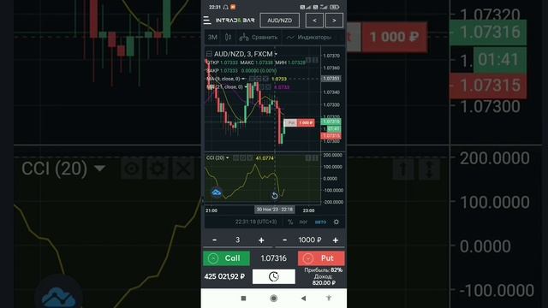548x308 pixels.
Task: Place a Call trade
Action: (226, 258)
